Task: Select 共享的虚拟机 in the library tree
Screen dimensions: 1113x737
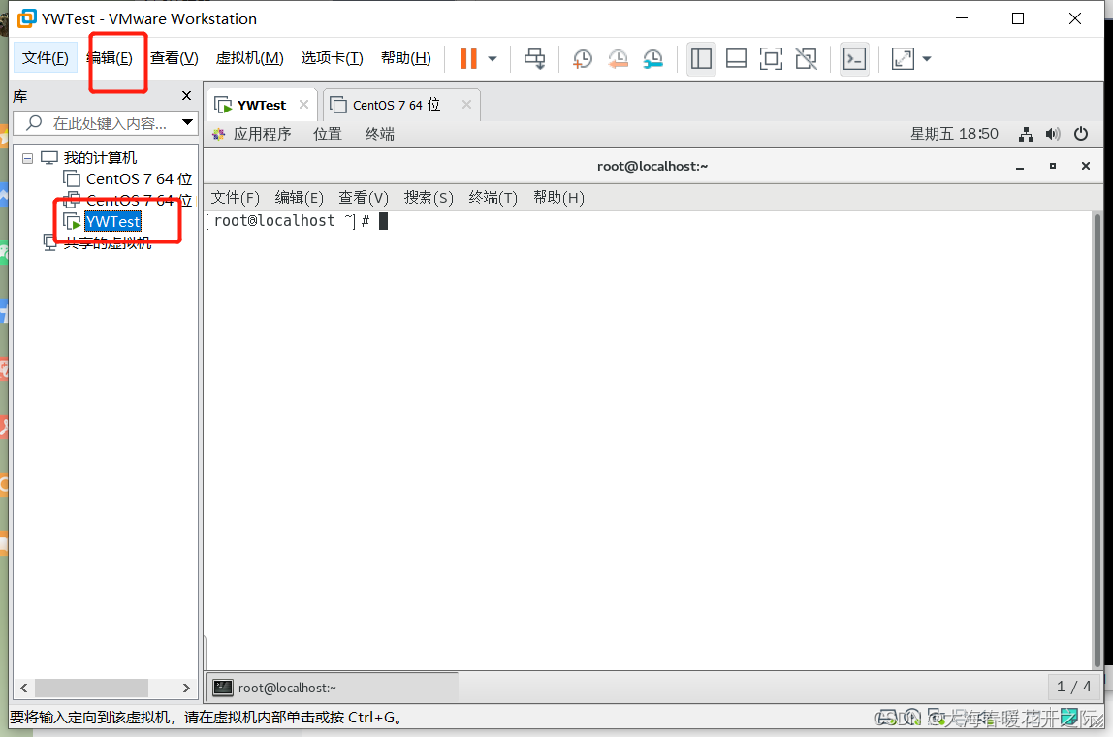Action: [108, 242]
